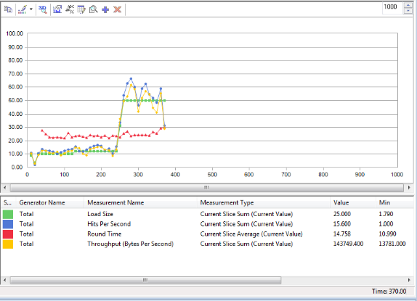
Task: Click Current Slice Average (Current Value) cell
Action: click(x=251, y=234)
